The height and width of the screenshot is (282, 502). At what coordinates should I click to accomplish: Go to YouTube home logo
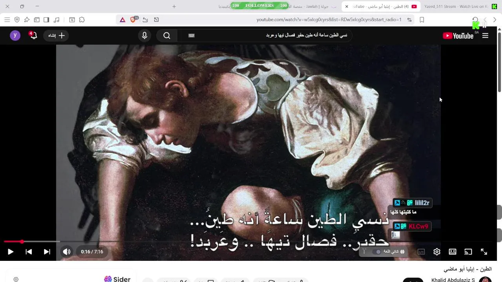[x=458, y=36]
